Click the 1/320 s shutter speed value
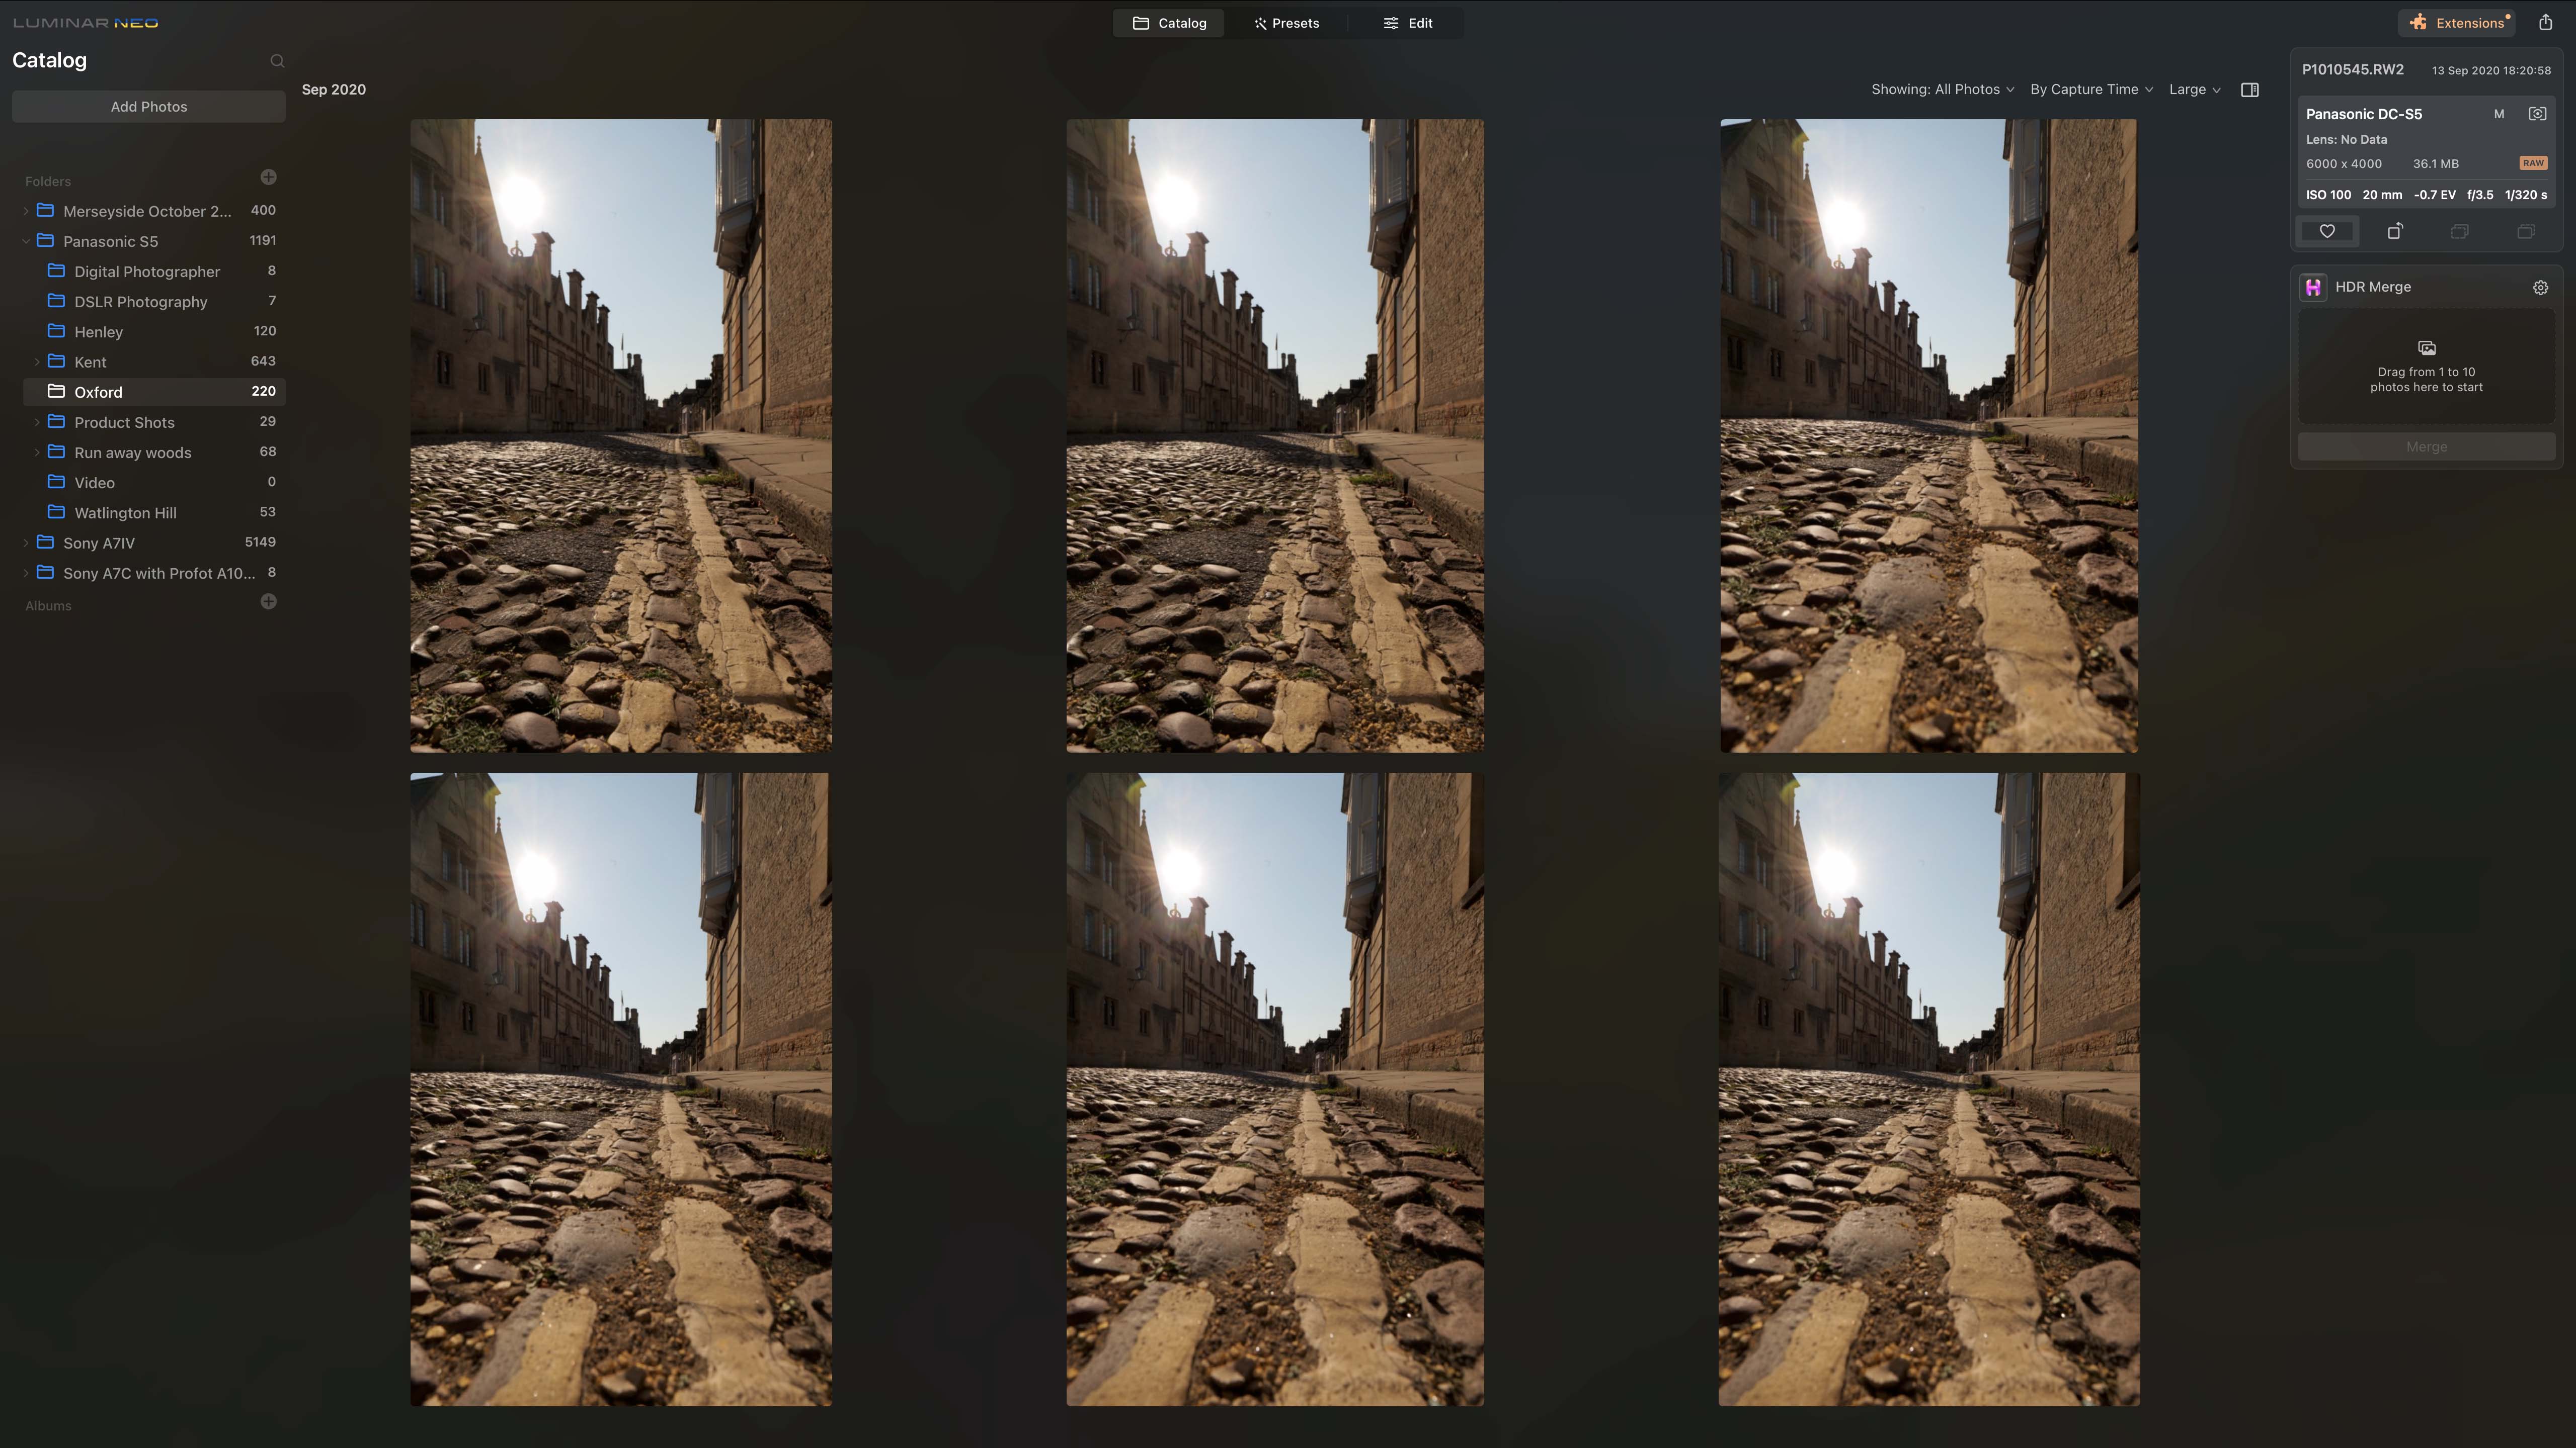 (x=2526, y=195)
